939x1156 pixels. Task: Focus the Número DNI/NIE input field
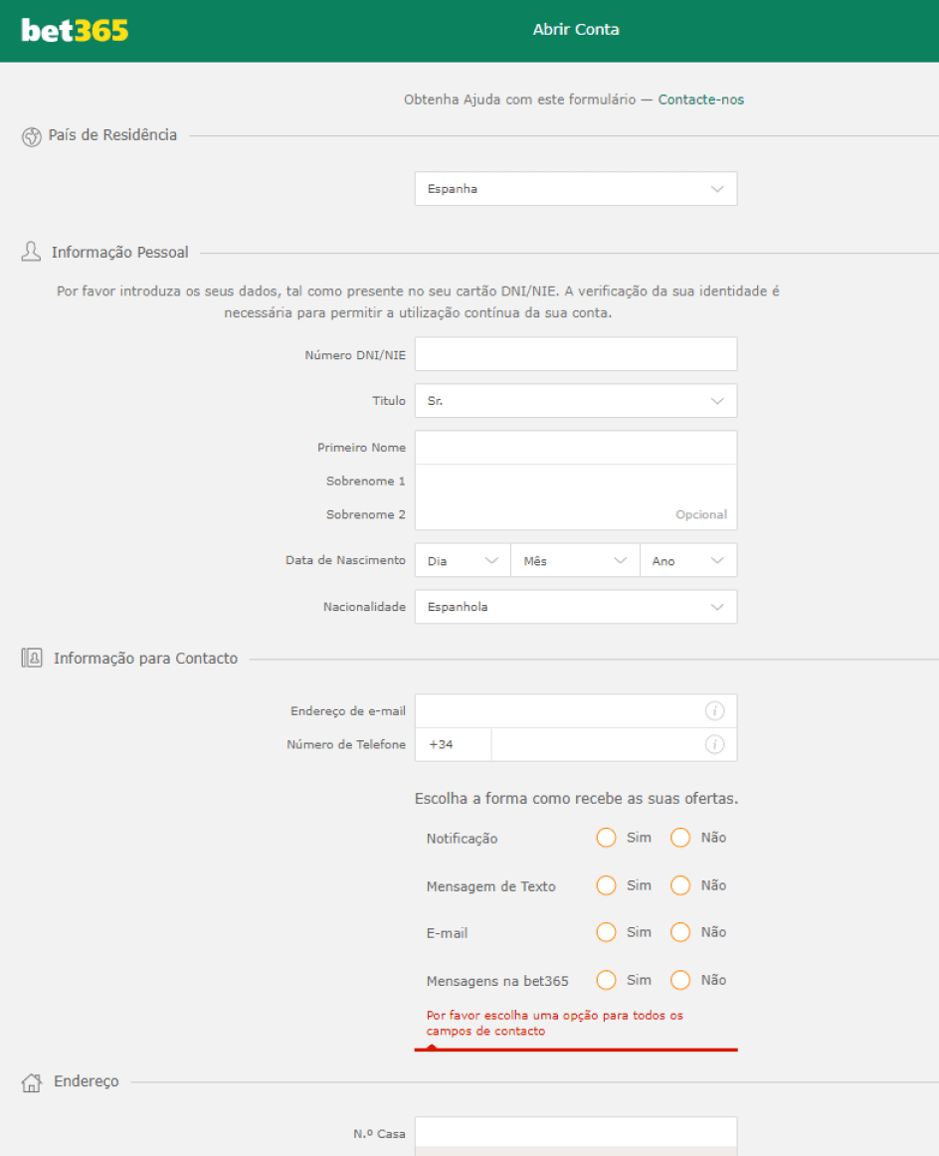576,354
